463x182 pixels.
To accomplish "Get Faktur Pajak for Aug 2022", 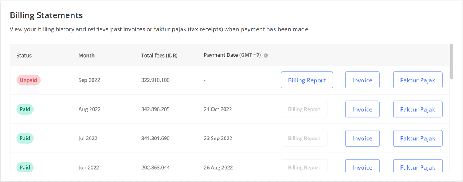I will [417, 109].
